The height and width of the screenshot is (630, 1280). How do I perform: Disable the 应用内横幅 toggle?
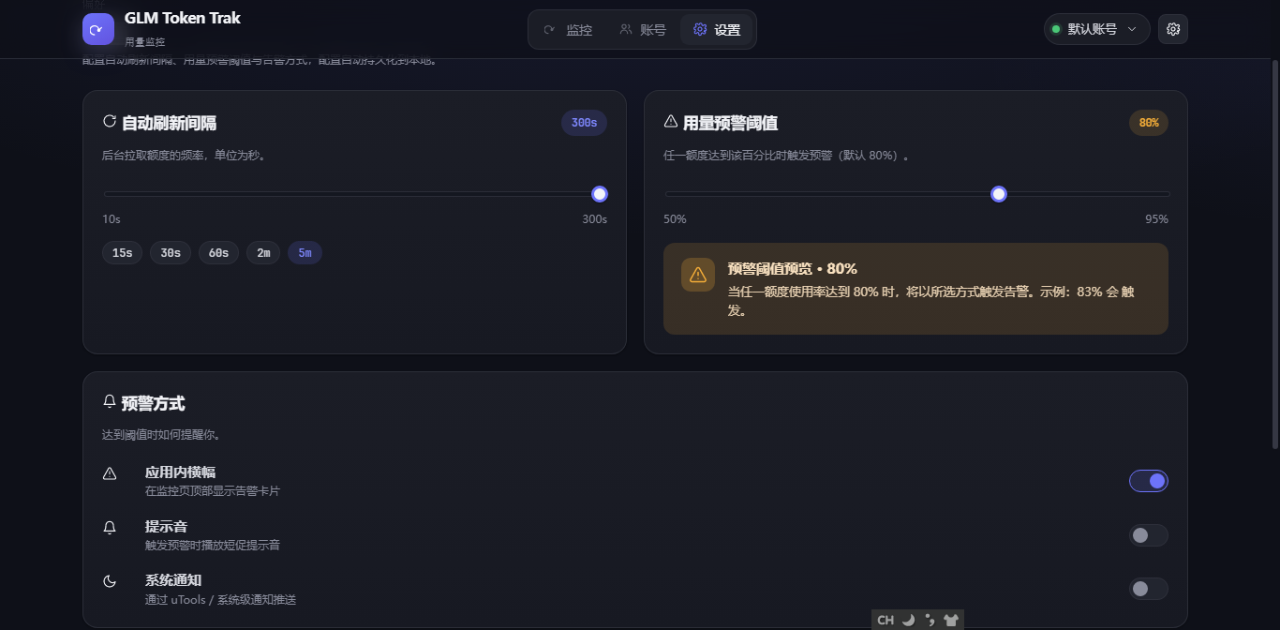pos(1149,481)
